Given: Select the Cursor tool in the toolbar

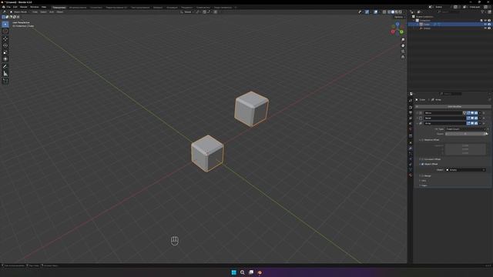Looking at the screenshot, I should pyautogui.click(x=5, y=31).
